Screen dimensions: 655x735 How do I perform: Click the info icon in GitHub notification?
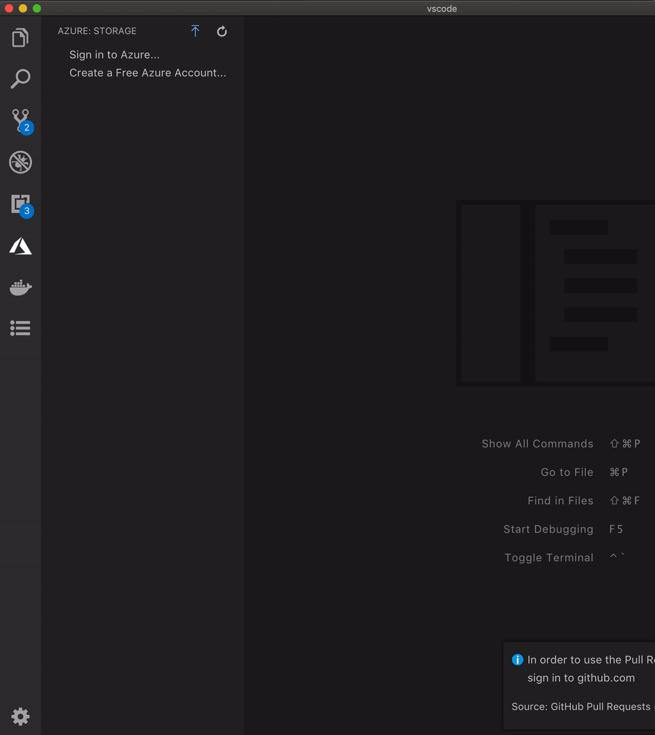517,660
